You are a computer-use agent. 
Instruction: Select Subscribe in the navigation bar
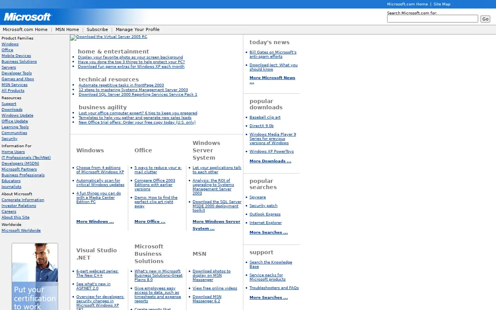coord(97,29)
